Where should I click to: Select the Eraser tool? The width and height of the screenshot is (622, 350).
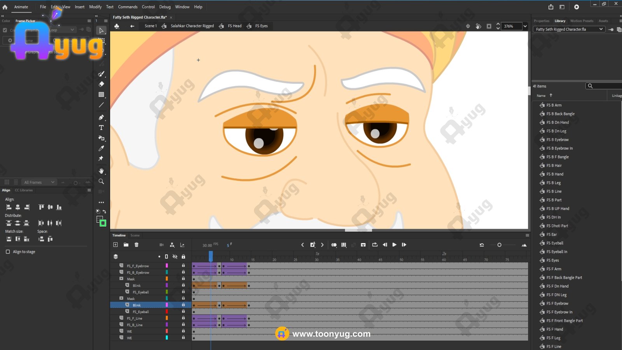pos(101,84)
